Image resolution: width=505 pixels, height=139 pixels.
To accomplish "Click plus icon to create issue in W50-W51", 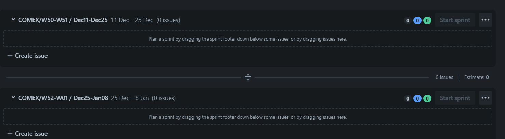I will (10, 55).
